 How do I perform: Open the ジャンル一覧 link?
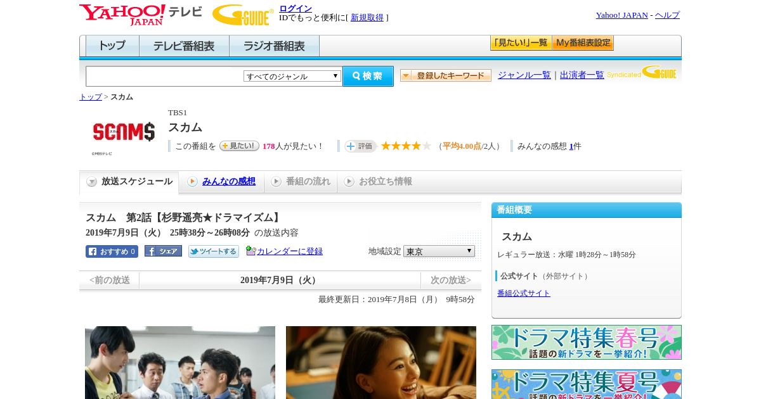tap(524, 75)
